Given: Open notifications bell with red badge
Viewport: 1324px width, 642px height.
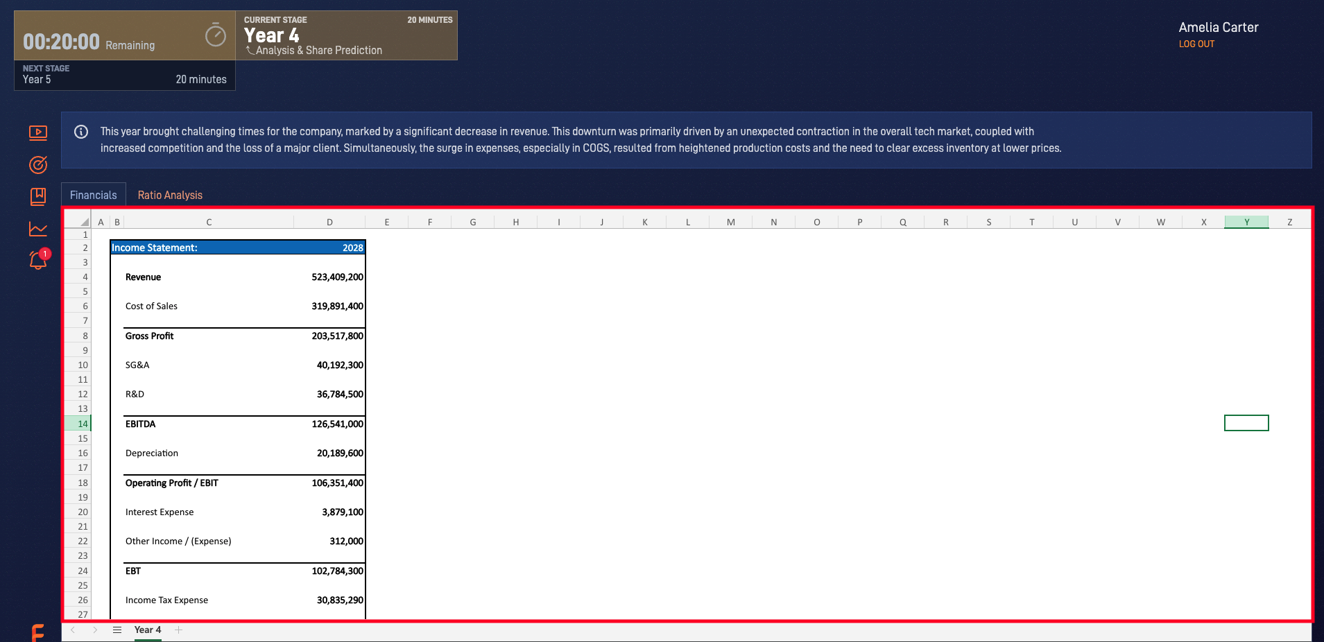Looking at the screenshot, I should [39, 259].
